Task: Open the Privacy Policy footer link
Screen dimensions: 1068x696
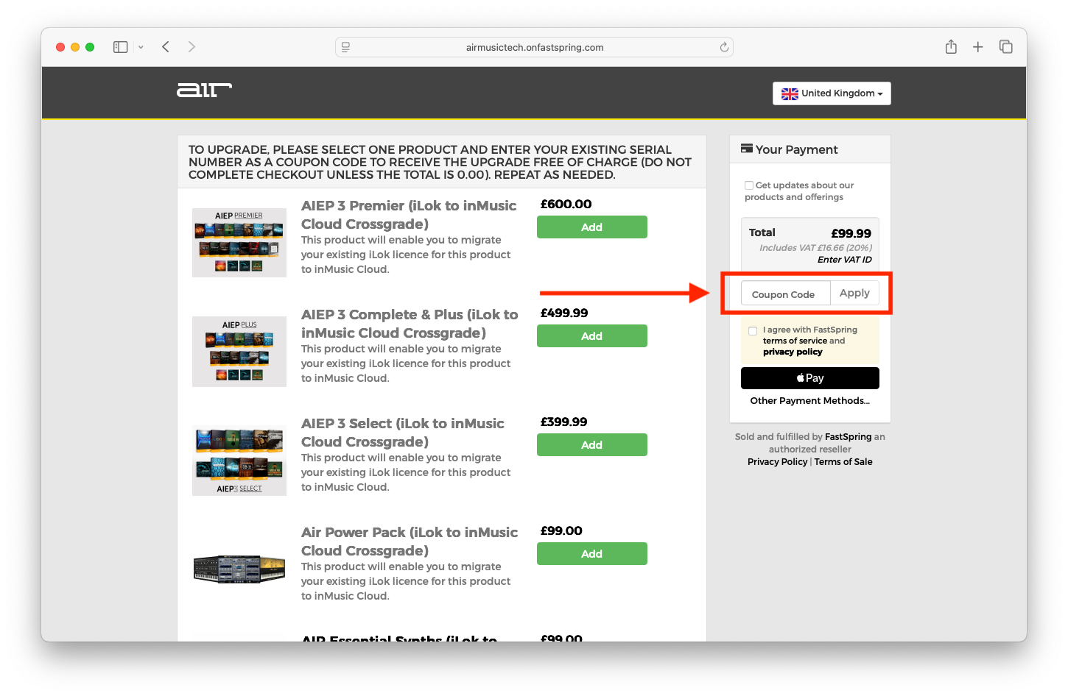Action: click(777, 462)
